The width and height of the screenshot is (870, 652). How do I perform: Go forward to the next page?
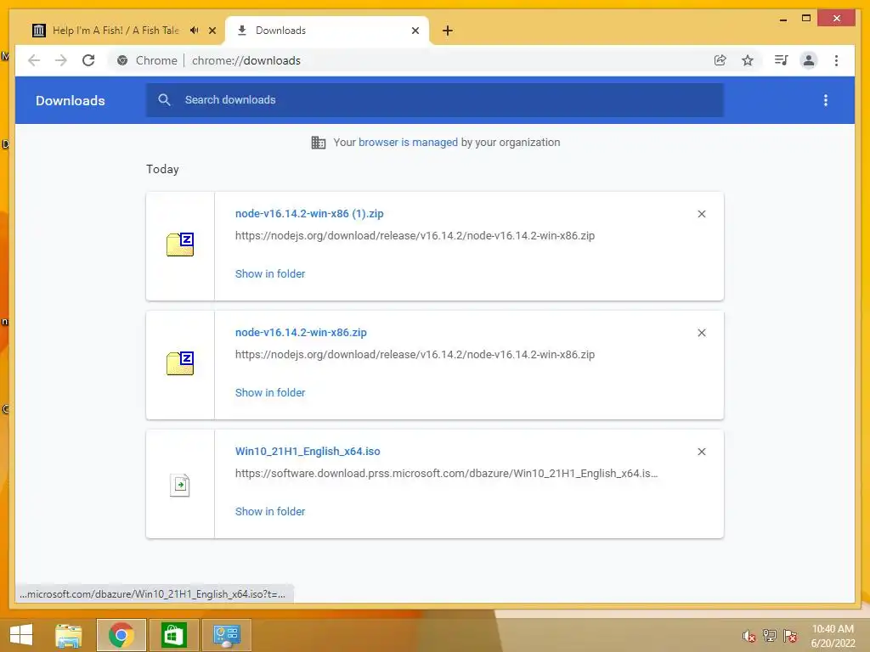tap(61, 60)
